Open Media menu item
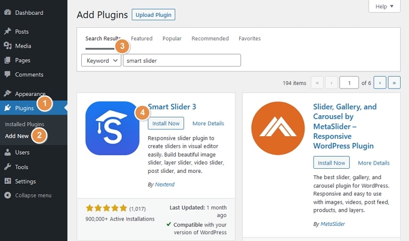This screenshot has height=241, width=409. [x=23, y=46]
